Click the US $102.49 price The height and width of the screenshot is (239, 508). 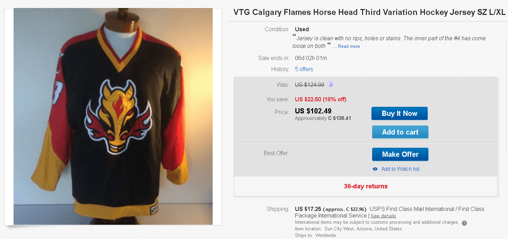click(313, 111)
